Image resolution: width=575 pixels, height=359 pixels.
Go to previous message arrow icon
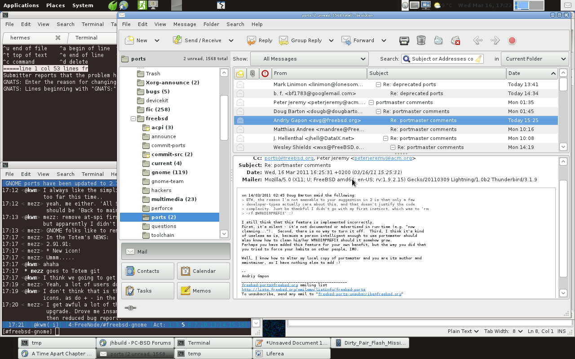478,40
